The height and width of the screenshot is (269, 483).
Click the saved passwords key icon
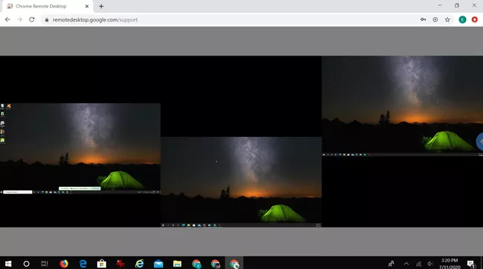(x=424, y=20)
